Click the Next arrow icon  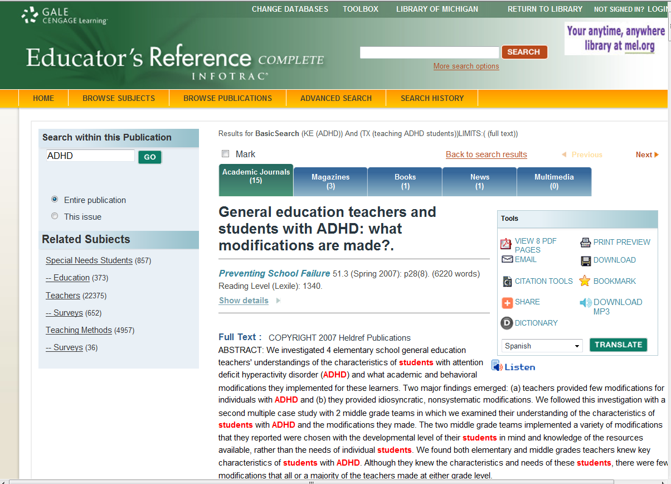pyautogui.click(x=657, y=154)
